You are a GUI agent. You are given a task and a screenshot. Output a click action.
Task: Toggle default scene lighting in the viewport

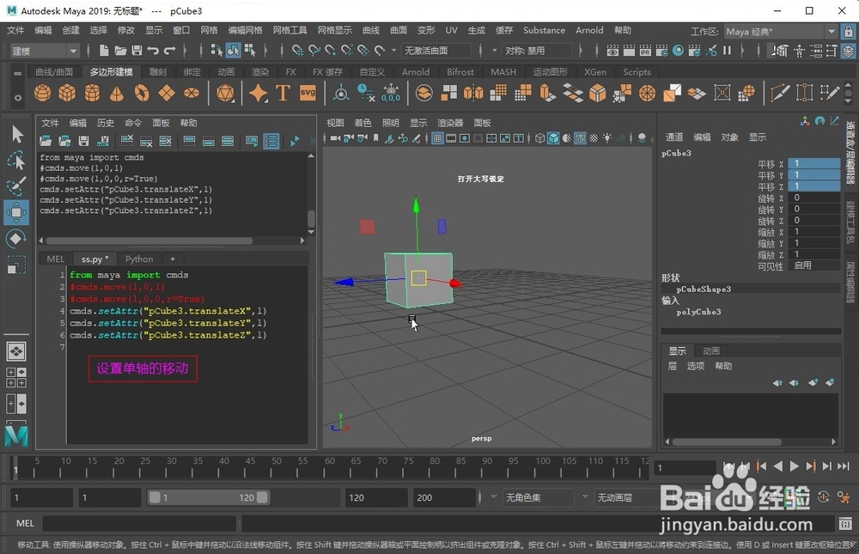(607, 137)
